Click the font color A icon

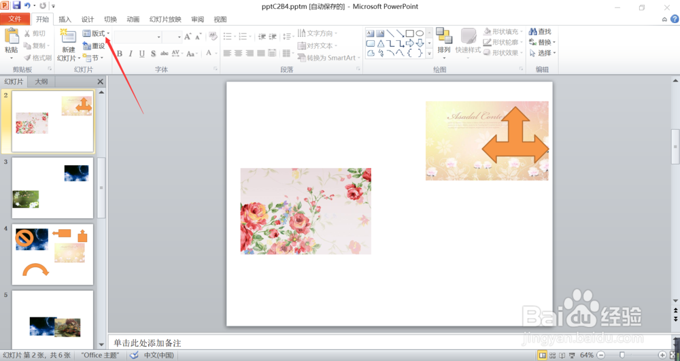coord(209,53)
